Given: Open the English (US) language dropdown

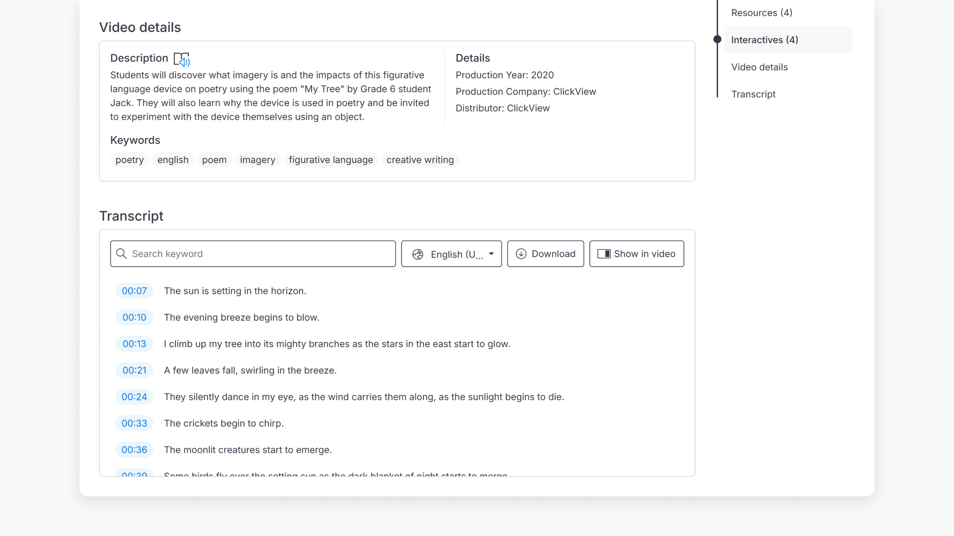Looking at the screenshot, I should (451, 254).
